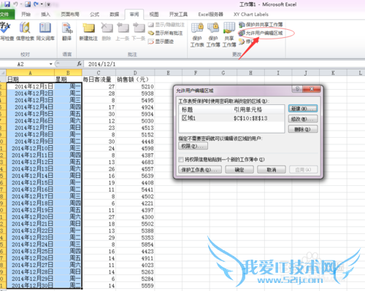Click 显示墨迹 in the ribbon
The width and height of the screenshot is (365, 291).
161,42
